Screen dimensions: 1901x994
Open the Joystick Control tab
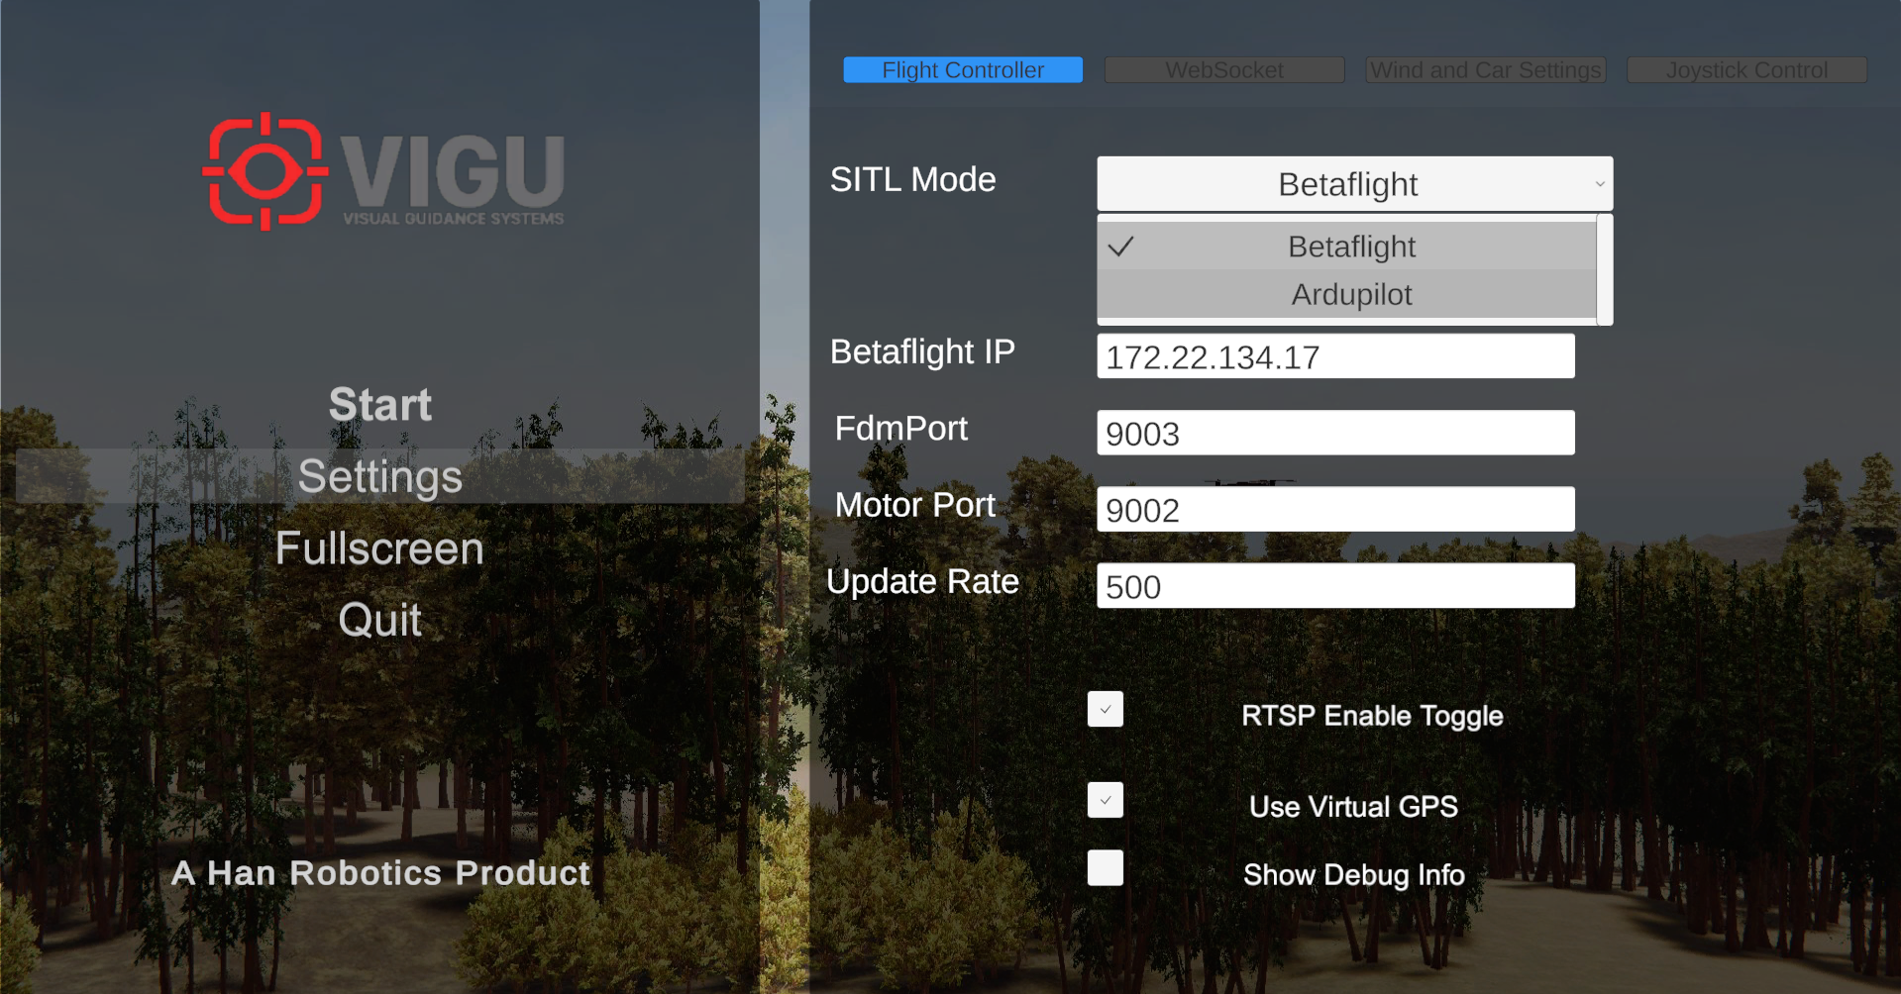point(1745,70)
